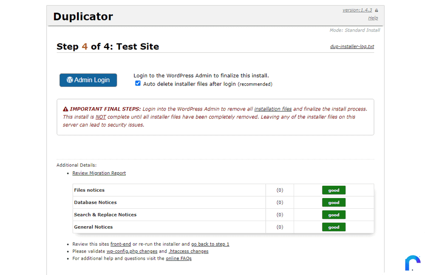Click Search & Replace Notices good badge
425x275 pixels.
(334, 215)
